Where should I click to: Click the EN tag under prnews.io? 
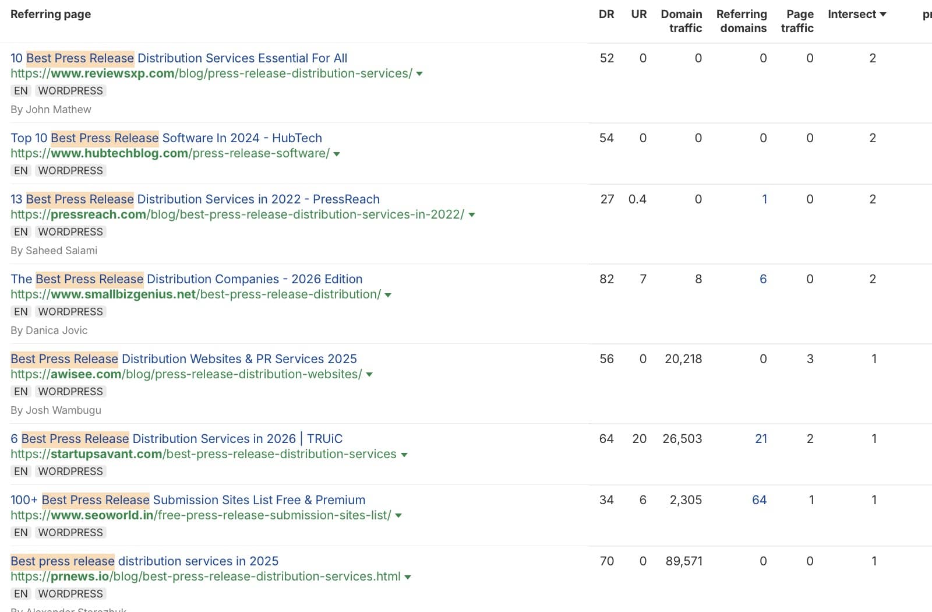tap(21, 594)
